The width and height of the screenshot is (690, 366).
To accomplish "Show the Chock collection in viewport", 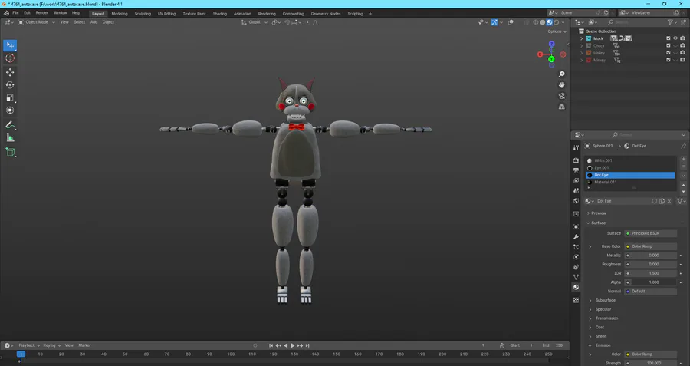I will (675, 46).
